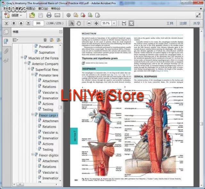The width and height of the screenshot is (205, 189).
Task: Toggle the page thumbnails panel icon
Action: click(x=6, y=32)
